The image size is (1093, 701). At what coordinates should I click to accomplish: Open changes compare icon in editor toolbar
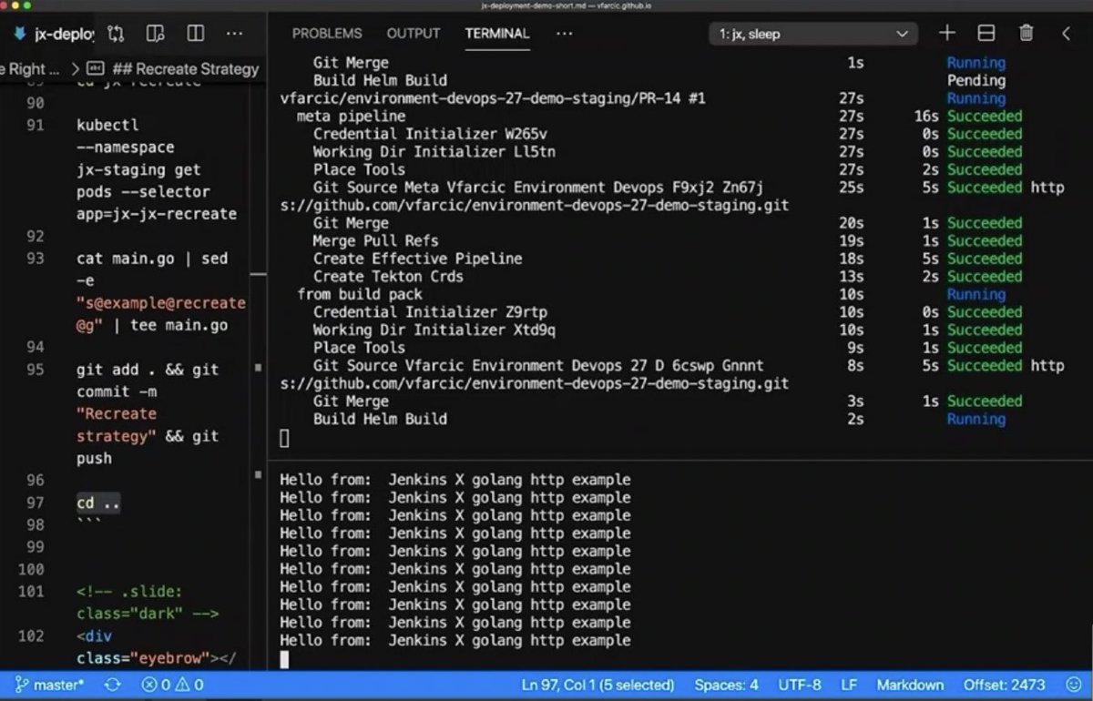coord(116,34)
